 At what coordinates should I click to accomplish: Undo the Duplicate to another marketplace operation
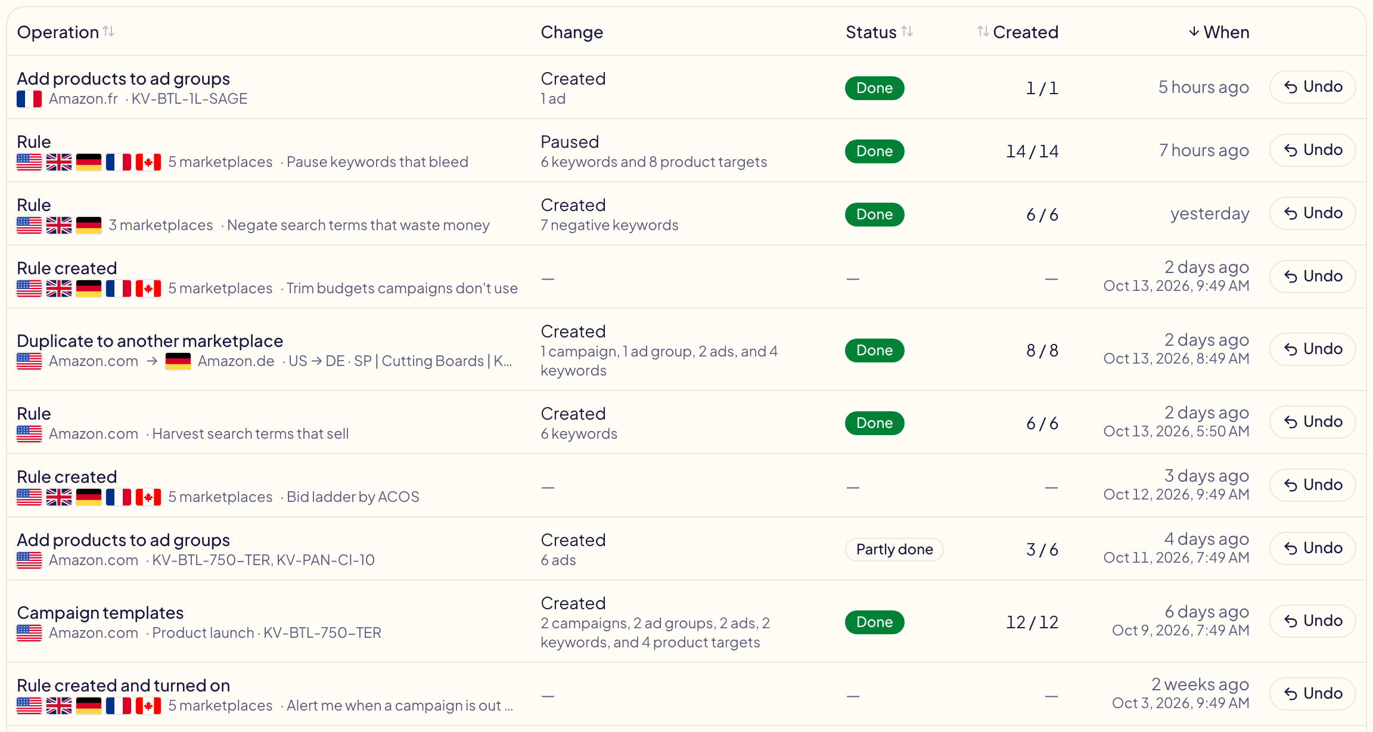[x=1313, y=349]
